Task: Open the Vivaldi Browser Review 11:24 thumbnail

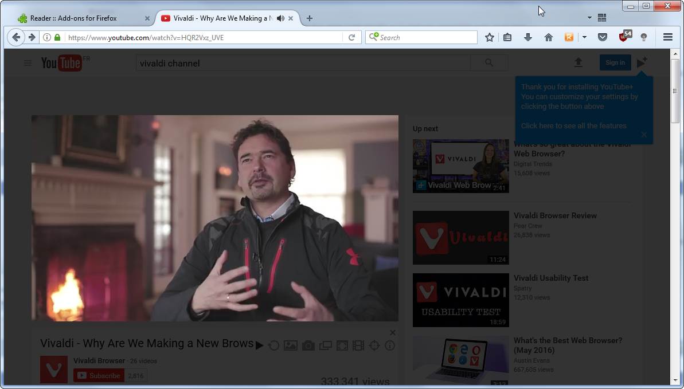Action: 460,238
